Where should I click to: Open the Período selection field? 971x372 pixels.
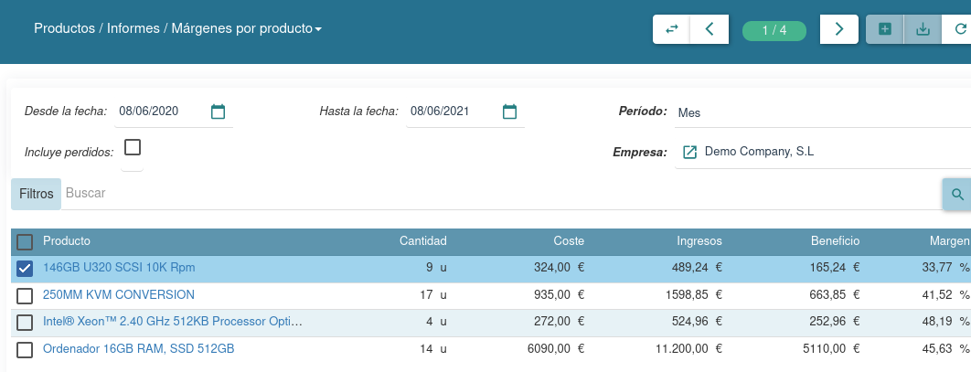click(x=821, y=112)
